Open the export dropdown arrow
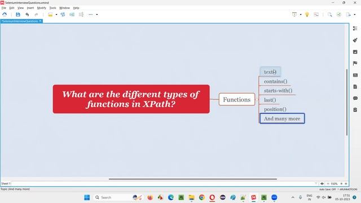The image size is (361, 203). 355,15
